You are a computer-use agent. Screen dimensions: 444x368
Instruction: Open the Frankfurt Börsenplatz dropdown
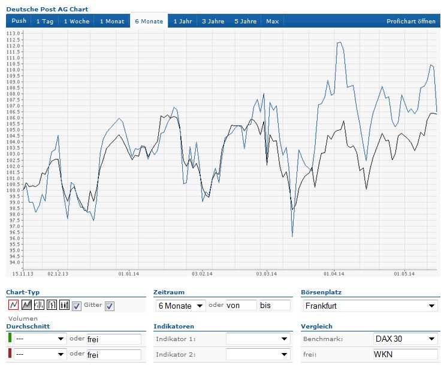pyautogui.click(x=370, y=306)
